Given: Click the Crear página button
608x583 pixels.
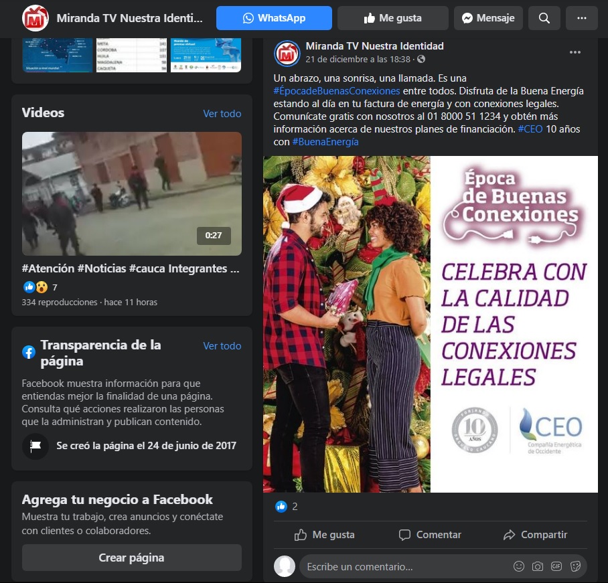Looking at the screenshot, I should [132, 558].
